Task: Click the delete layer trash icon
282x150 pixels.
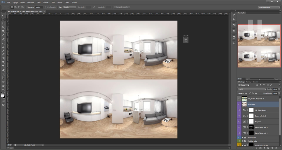Action: 276,148
